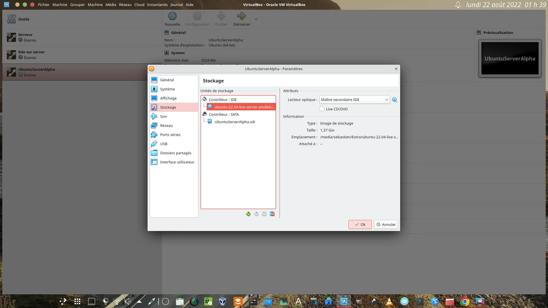The width and height of the screenshot is (548, 308).
Task: Open the mail envelope app in dock
Action: point(405,302)
